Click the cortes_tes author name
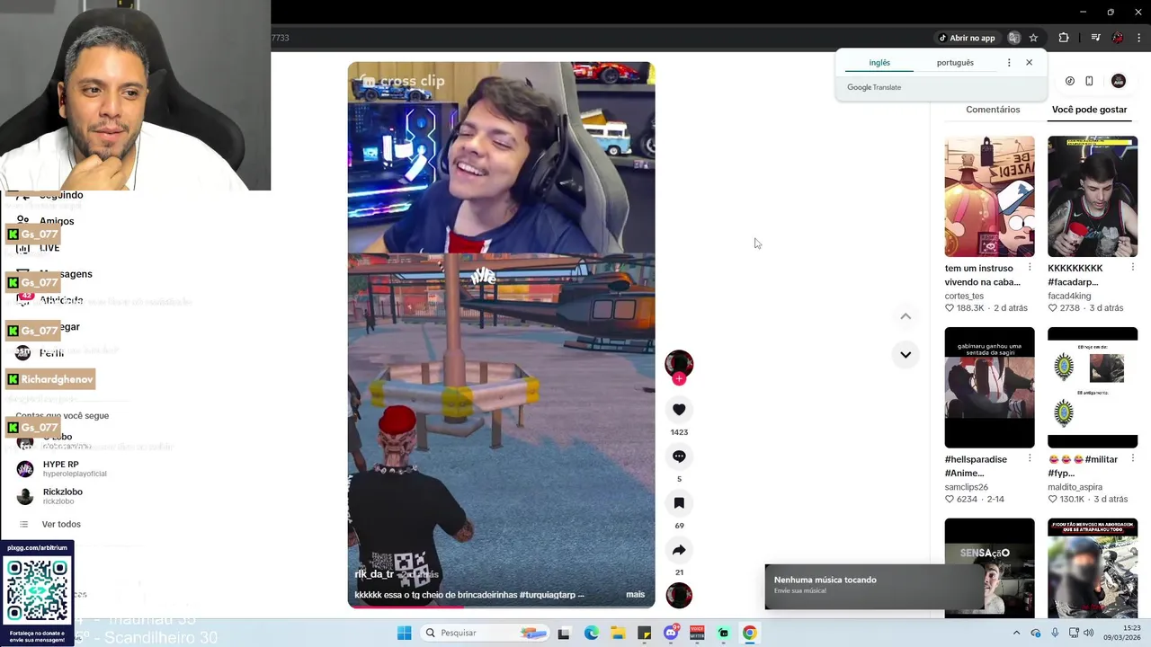Image resolution: width=1151 pixels, height=647 pixels. (964, 296)
